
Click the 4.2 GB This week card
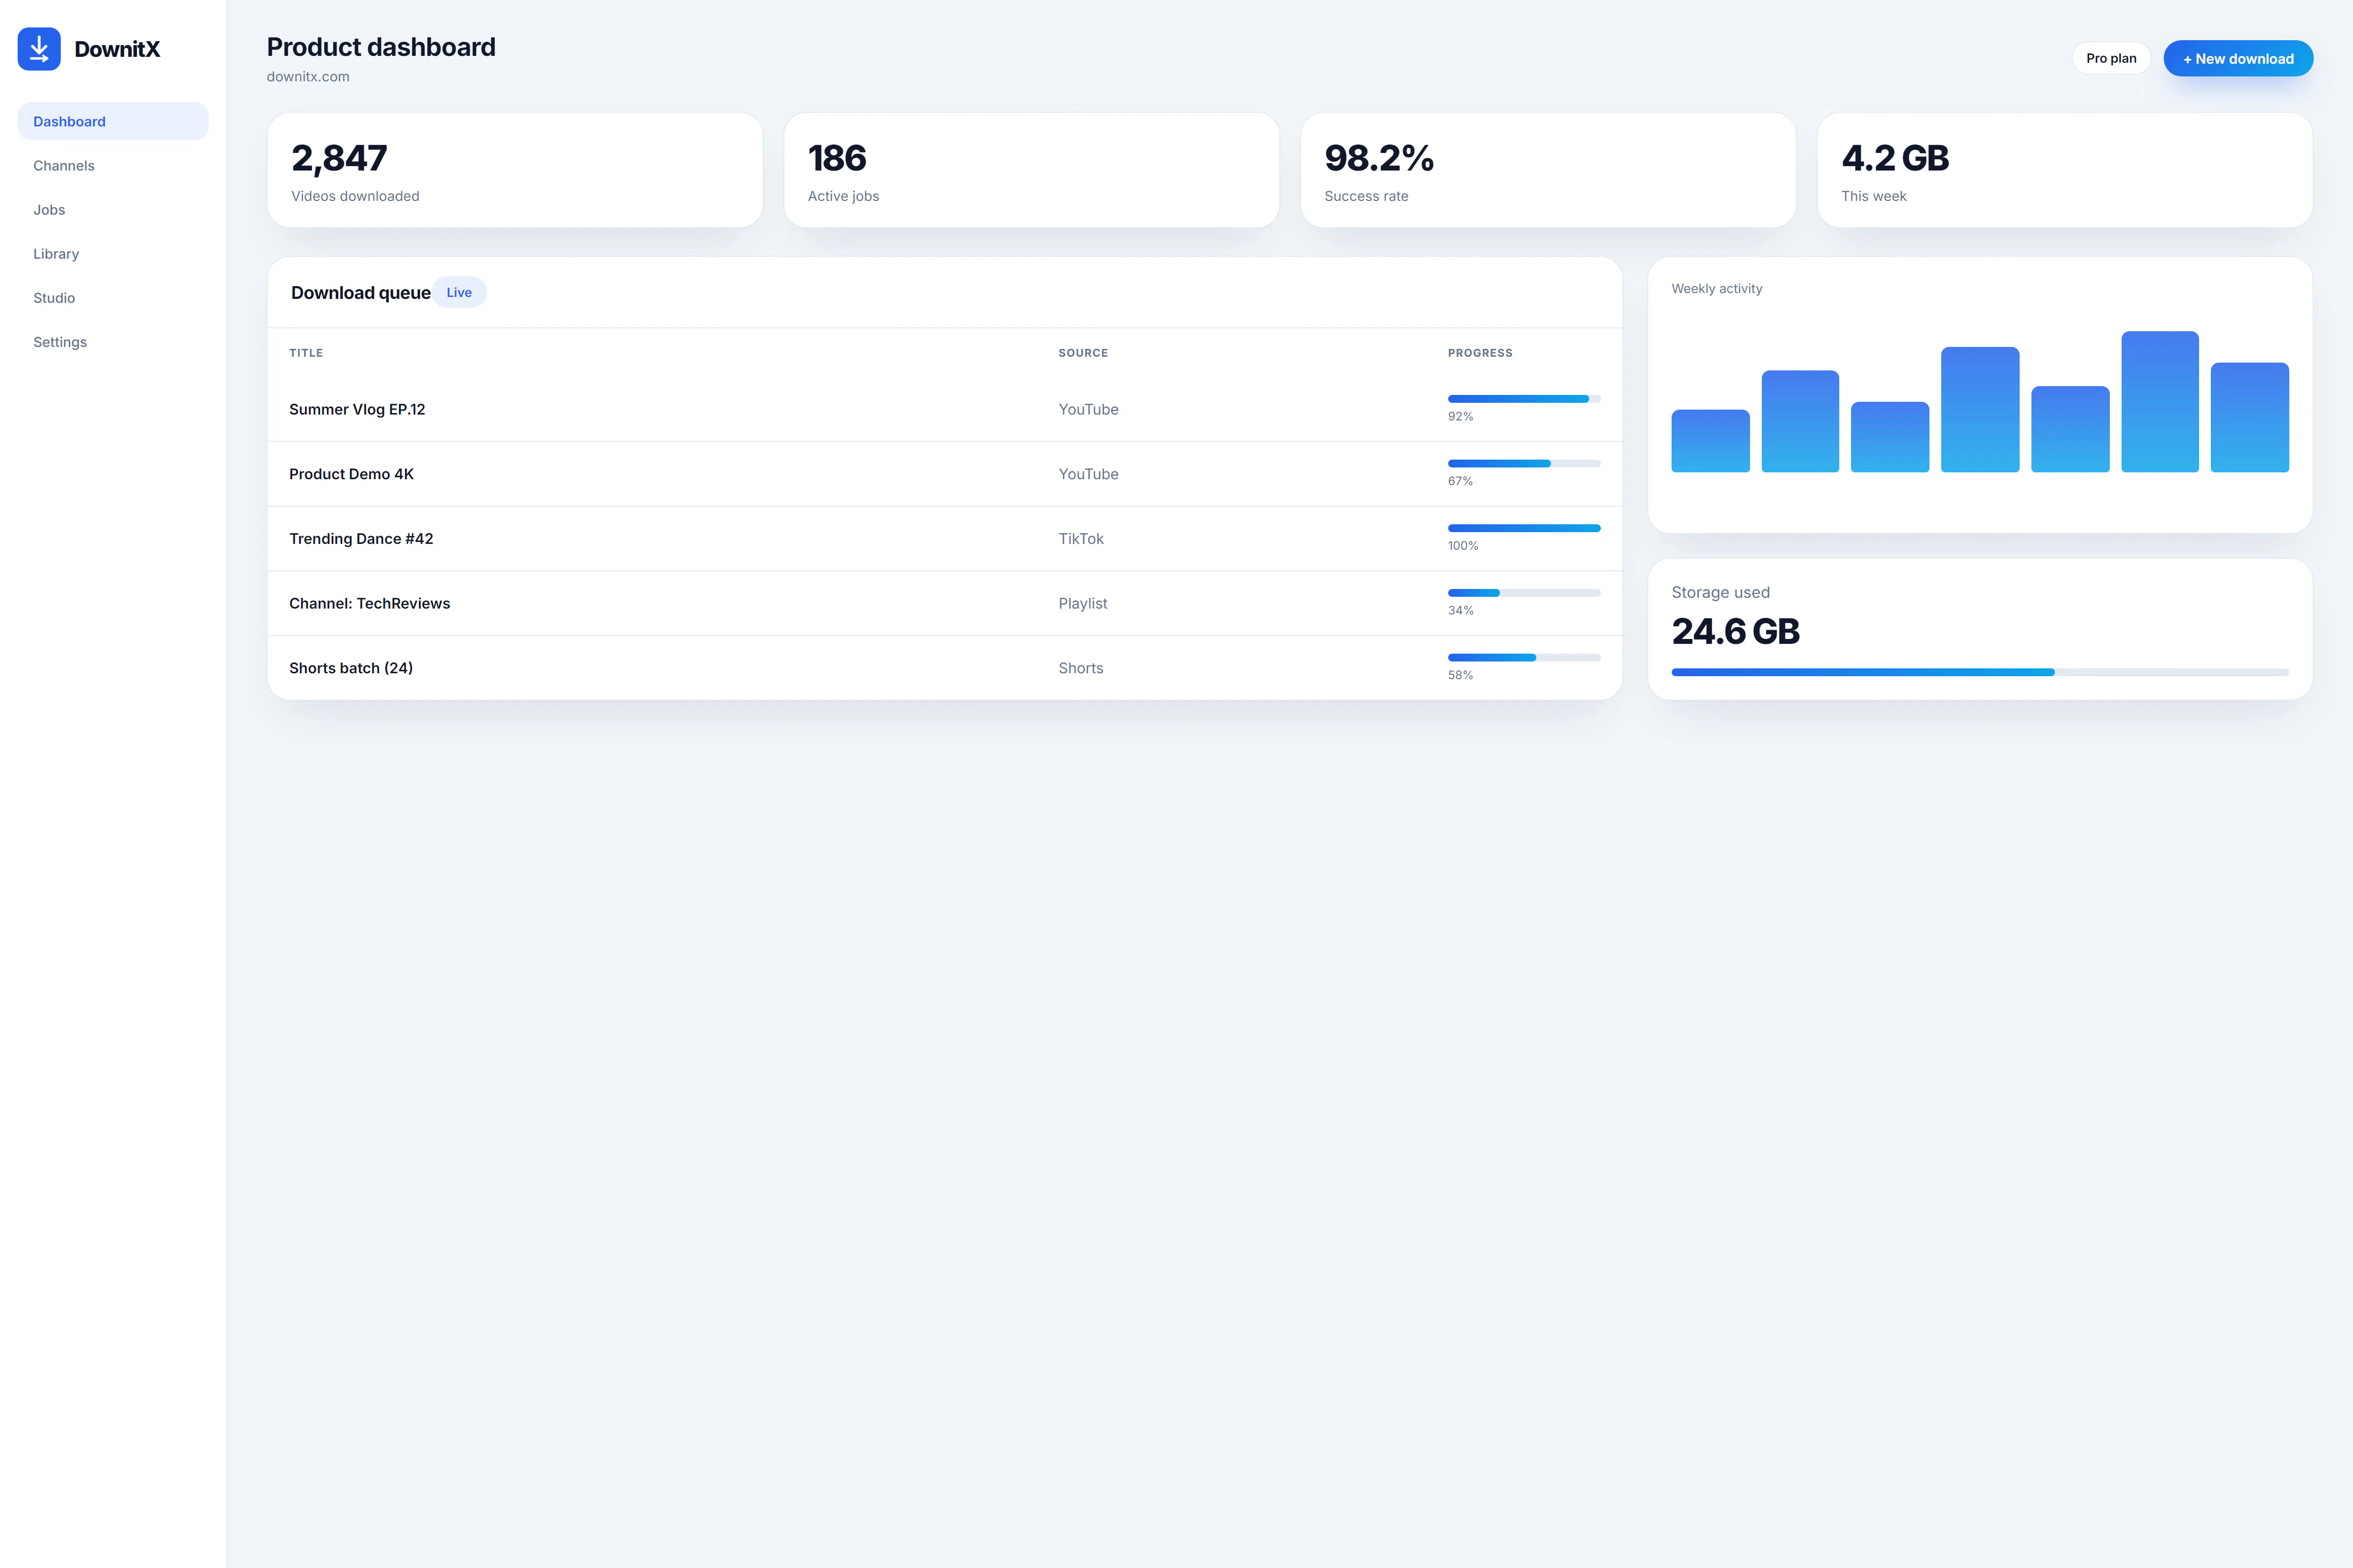coord(2065,170)
